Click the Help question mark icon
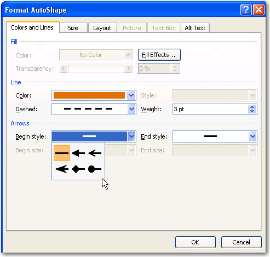The image size is (270, 257). pos(246,9)
